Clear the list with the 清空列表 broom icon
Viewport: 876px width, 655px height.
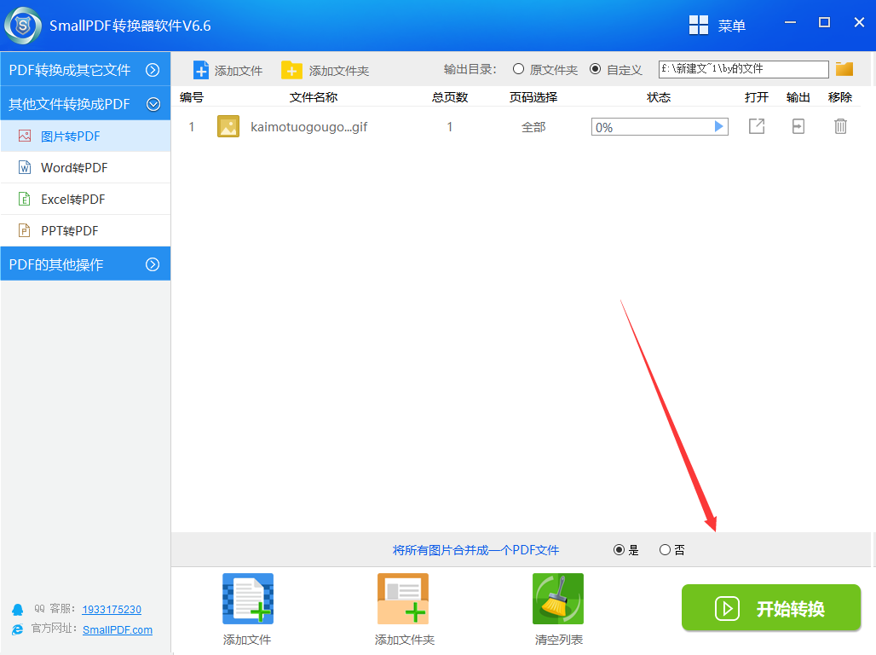pos(558,599)
